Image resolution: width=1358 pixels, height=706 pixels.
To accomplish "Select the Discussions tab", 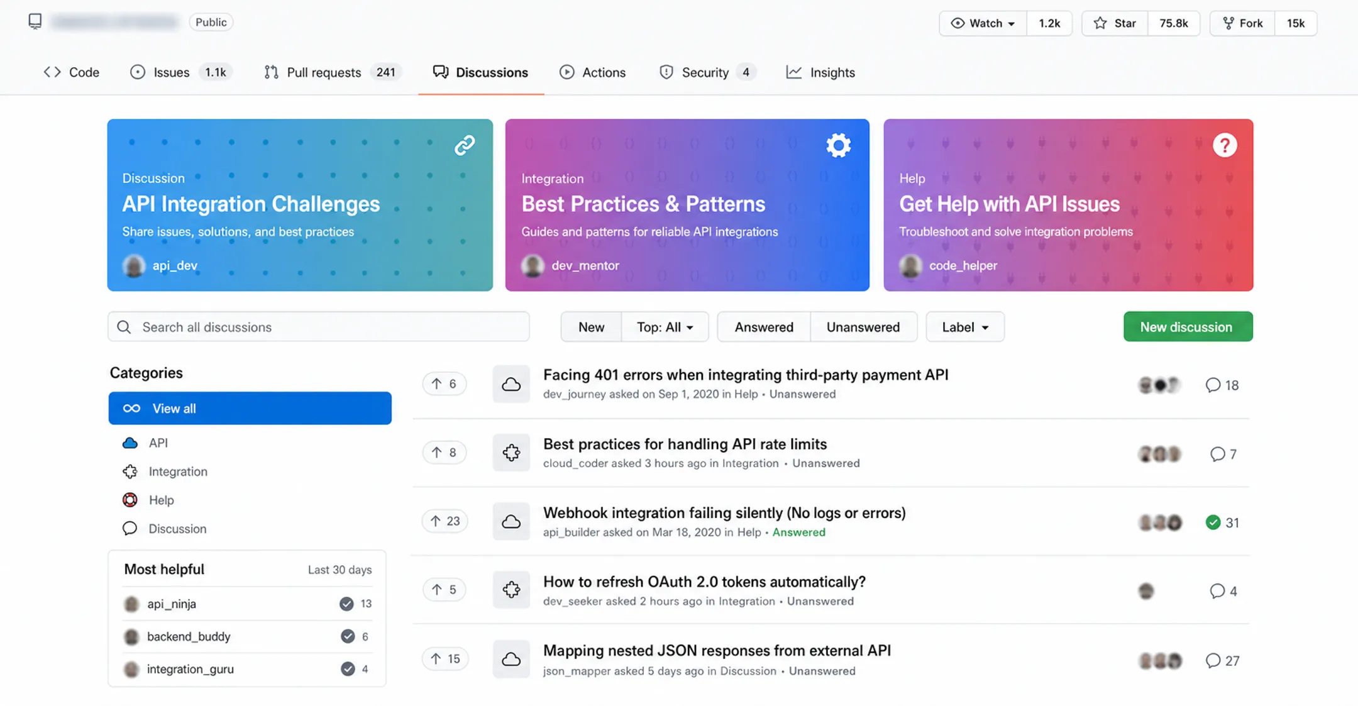I will tap(481, 72).
